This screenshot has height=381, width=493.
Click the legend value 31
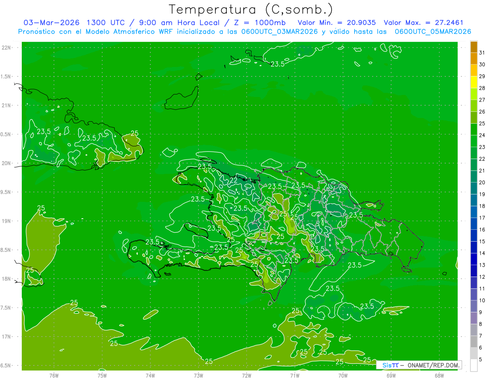[x=482, y=53]
